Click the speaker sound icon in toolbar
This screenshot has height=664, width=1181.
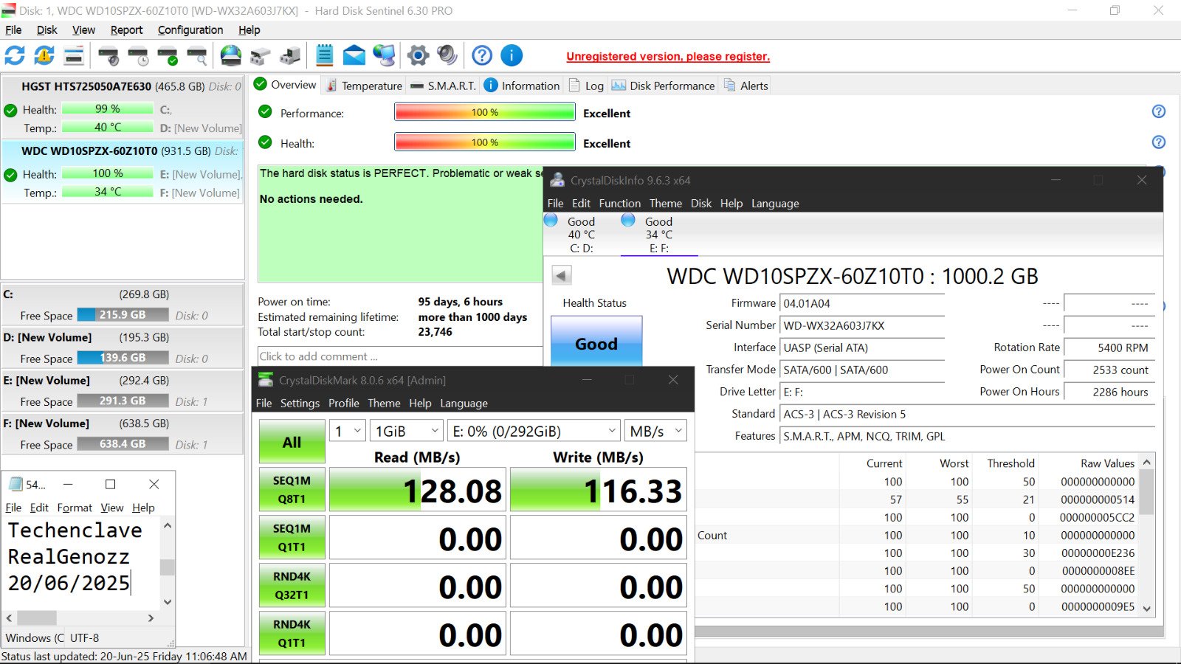(447, 55)
